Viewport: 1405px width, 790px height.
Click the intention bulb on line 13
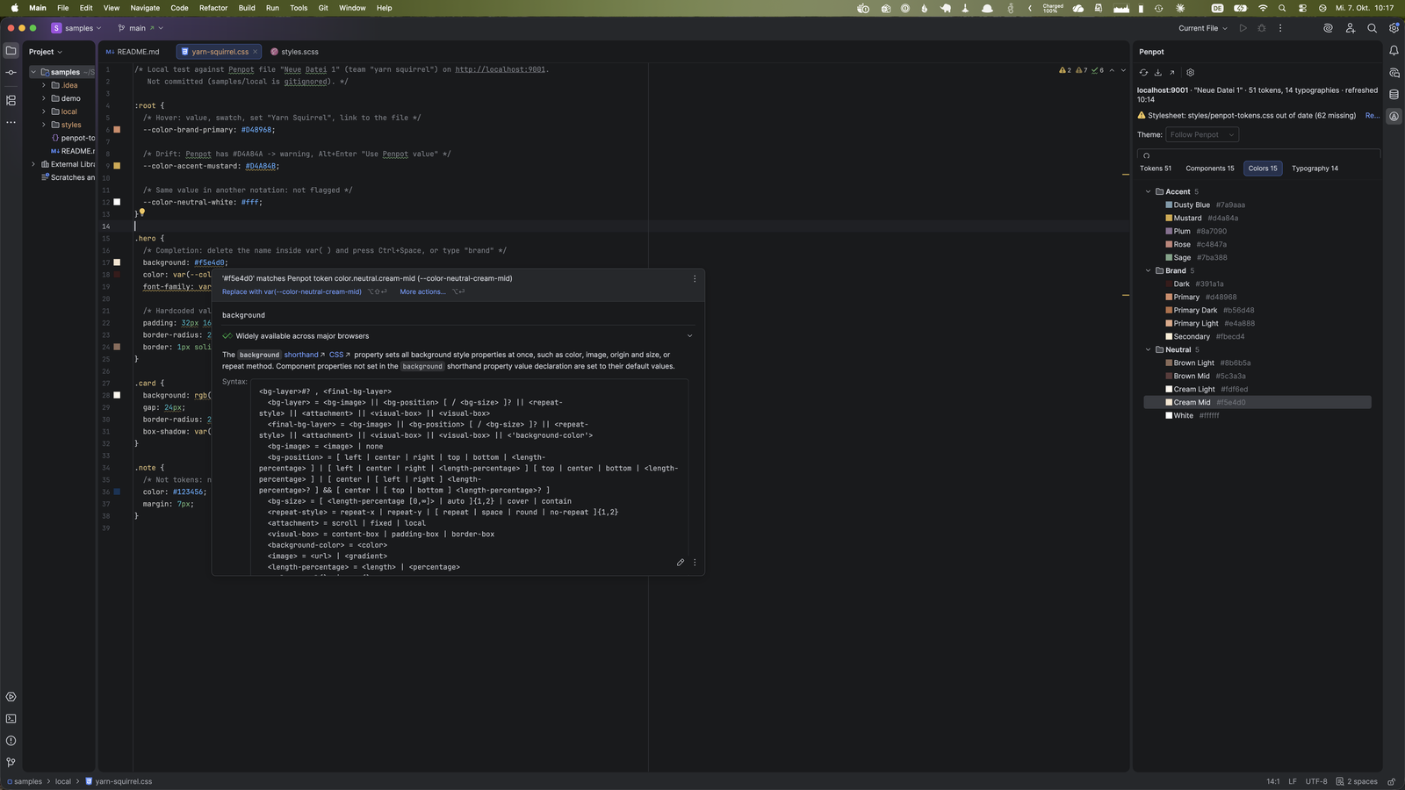141,212
